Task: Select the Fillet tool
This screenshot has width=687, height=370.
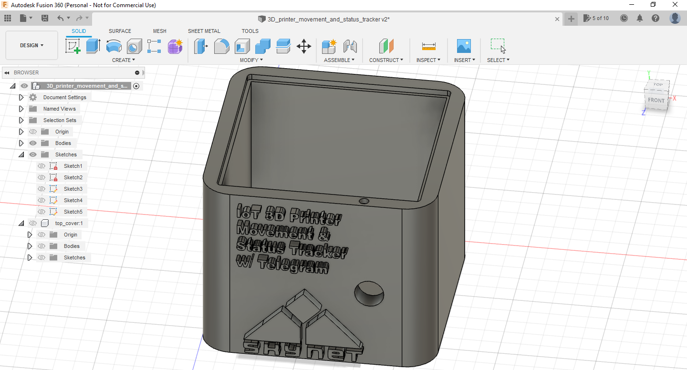Action: pos(221,46)
